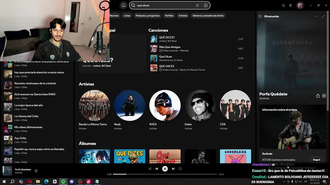Open the Dalex artist profile picture
330x185 pixels.
[200, 105]
